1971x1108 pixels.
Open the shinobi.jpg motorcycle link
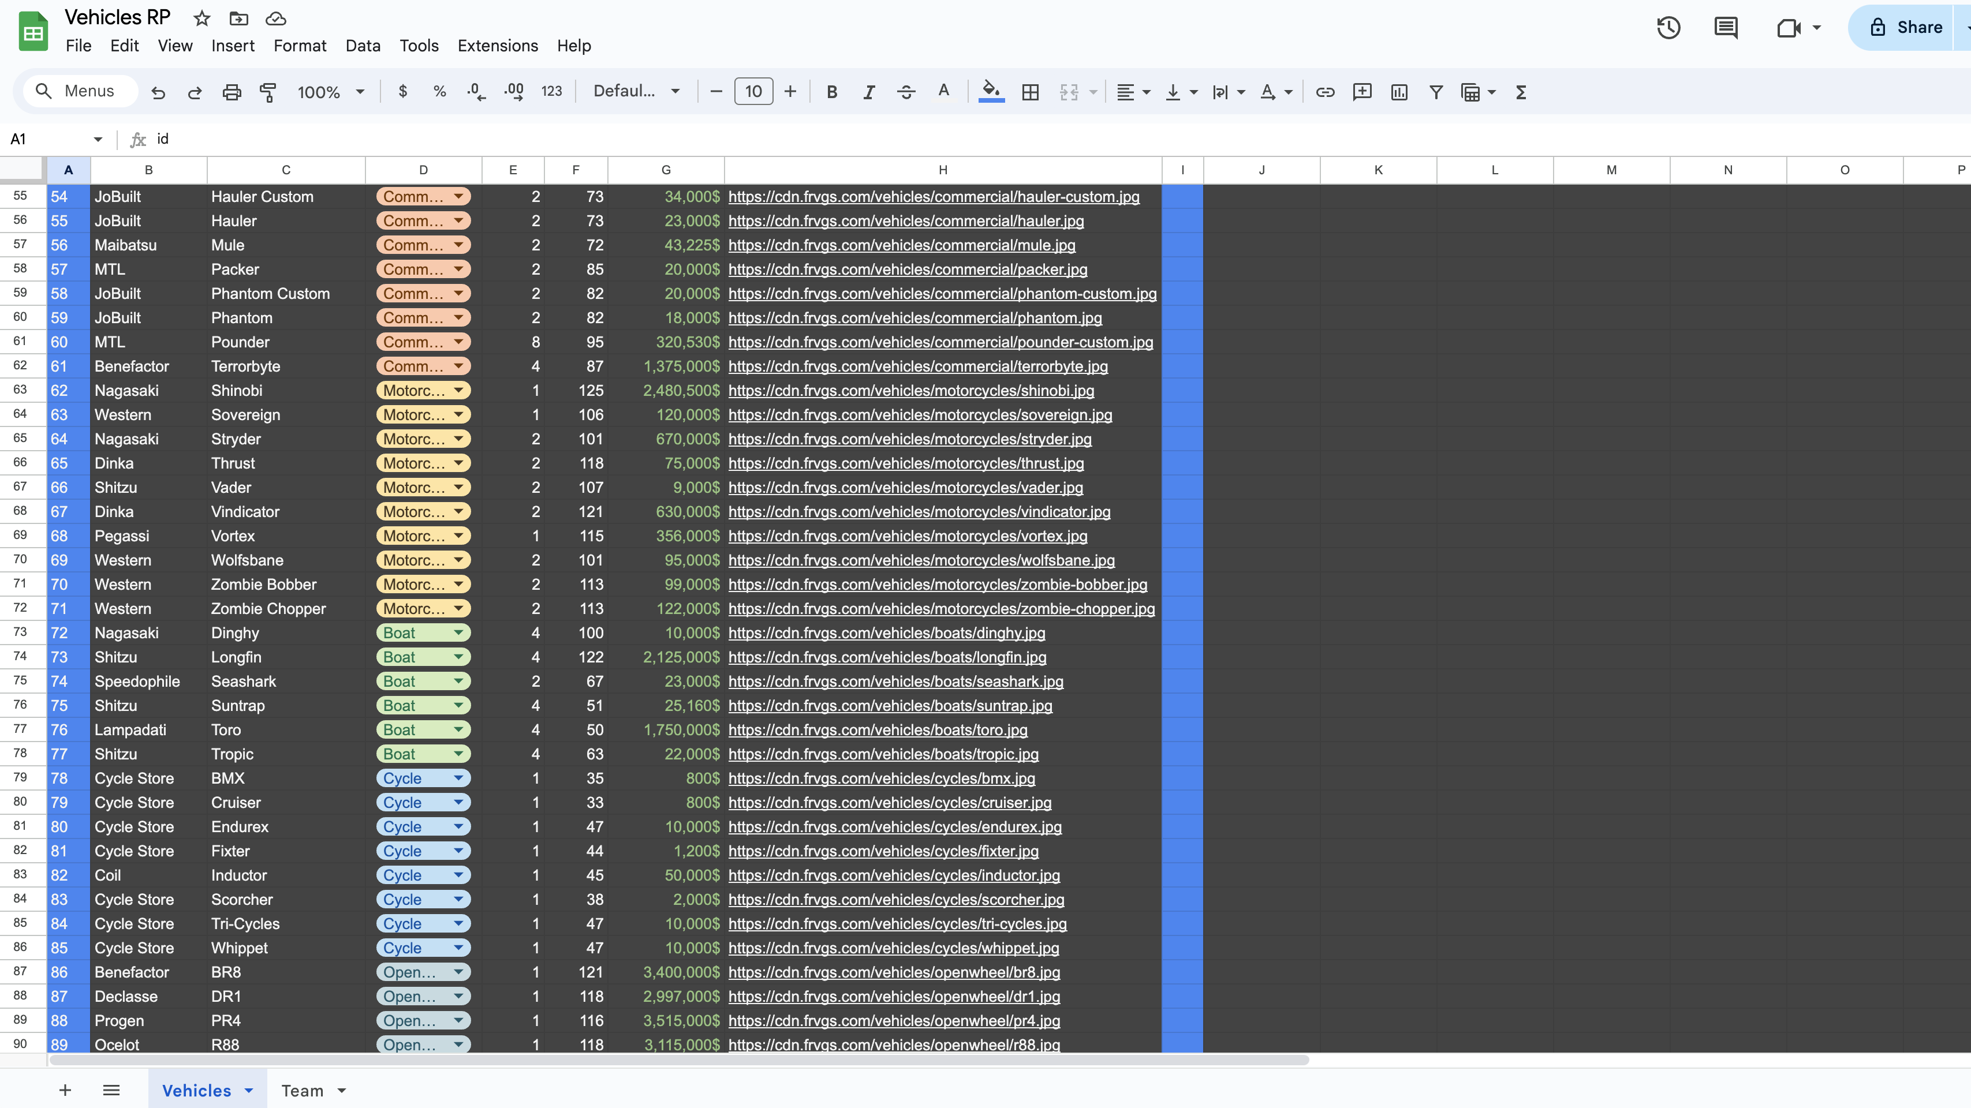coord(910,391)
